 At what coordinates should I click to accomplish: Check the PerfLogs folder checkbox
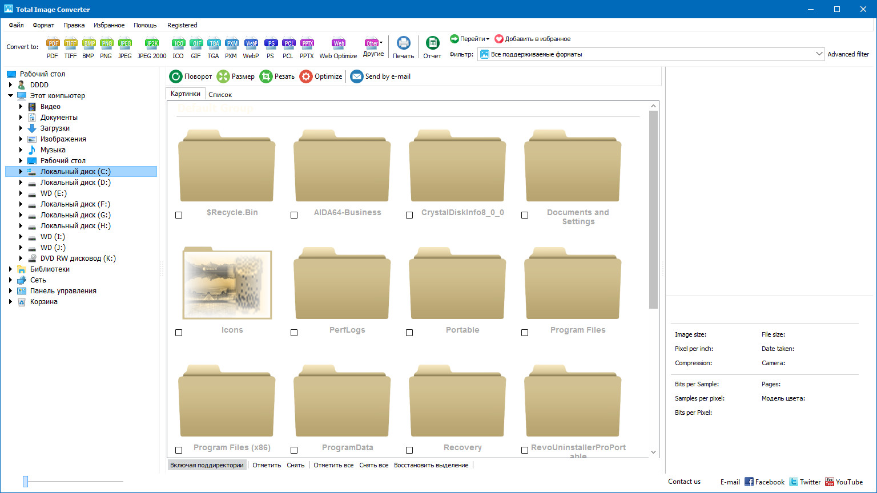(294, 333)
